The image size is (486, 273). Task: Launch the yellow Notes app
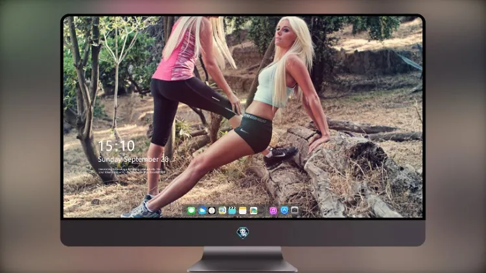243,211
